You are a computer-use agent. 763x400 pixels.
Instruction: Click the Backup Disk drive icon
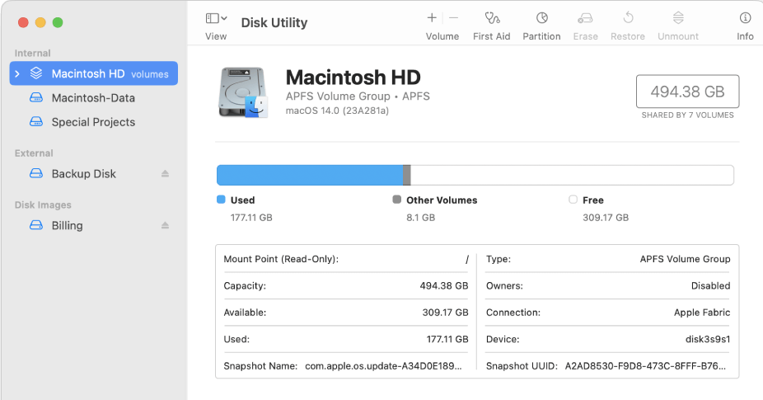point(36,173)
